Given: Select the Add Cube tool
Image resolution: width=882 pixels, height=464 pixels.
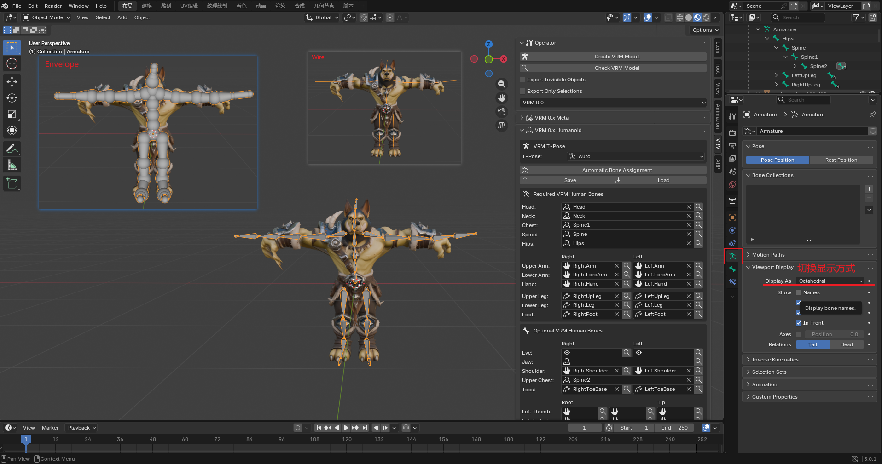Looking at the screenshot, I should [x=12, y=183].
